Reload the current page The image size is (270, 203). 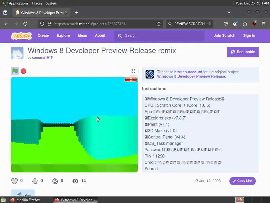tap(25, 24)
